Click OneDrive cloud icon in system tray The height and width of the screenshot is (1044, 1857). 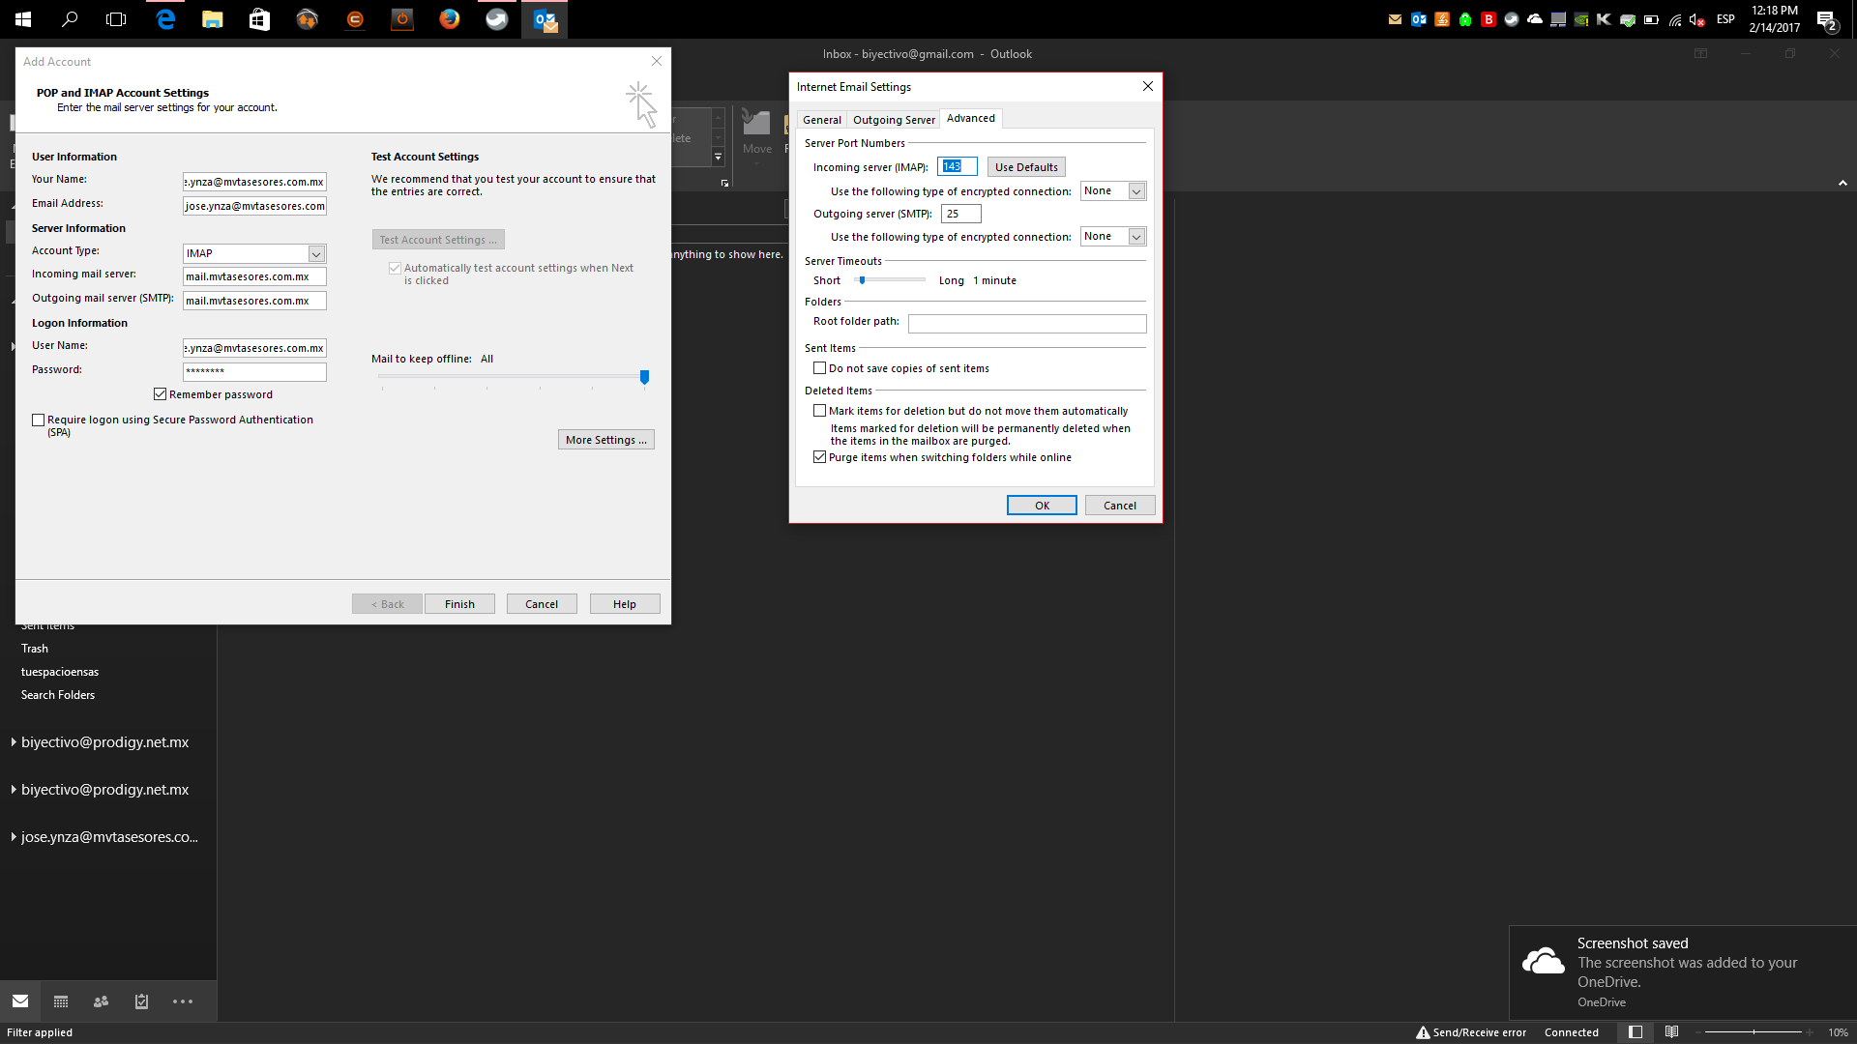coord(1535,19)
